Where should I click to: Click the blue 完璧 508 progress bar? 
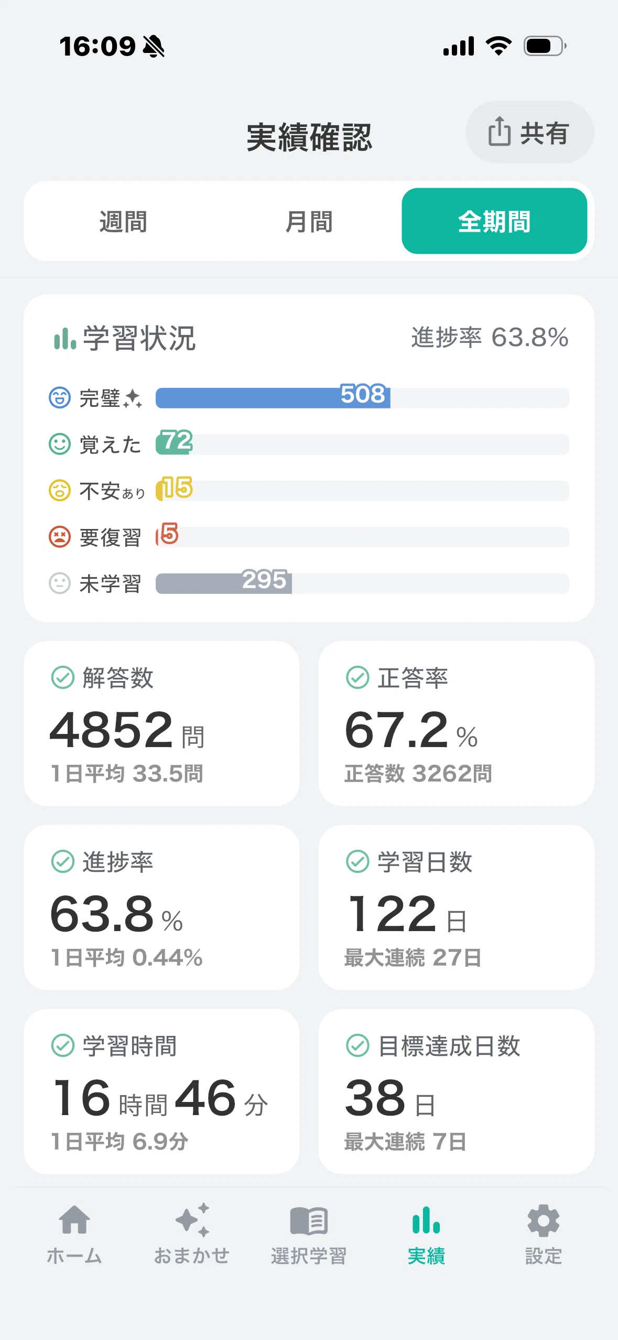coord(273,398)
